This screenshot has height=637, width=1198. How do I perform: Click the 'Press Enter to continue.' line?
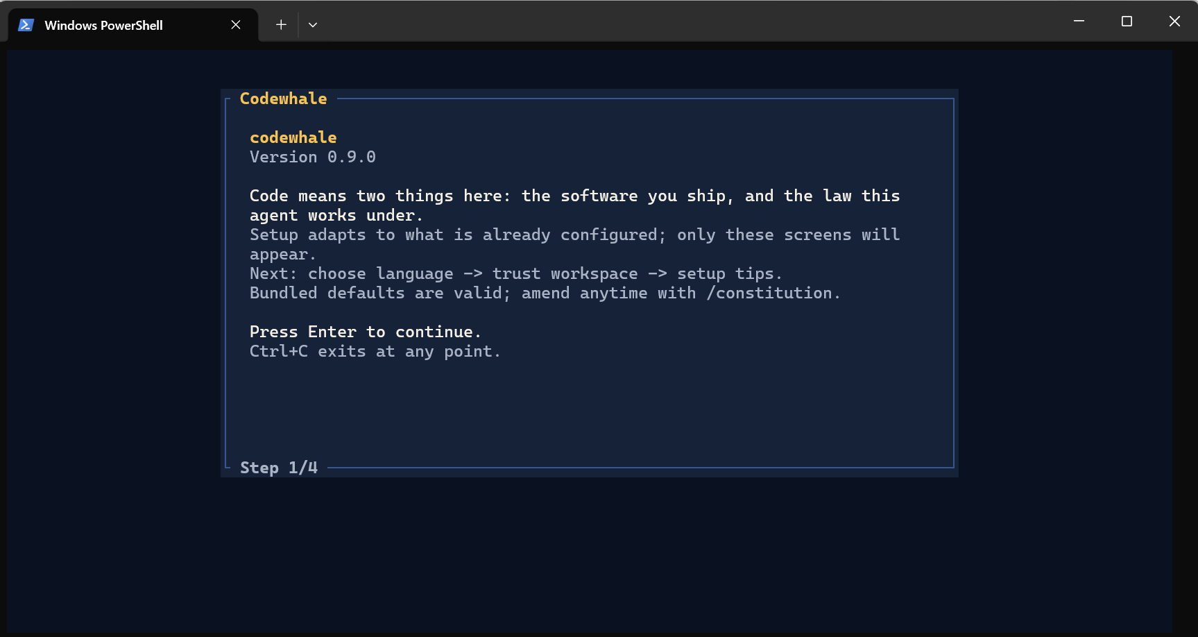(x=365, y=332)
